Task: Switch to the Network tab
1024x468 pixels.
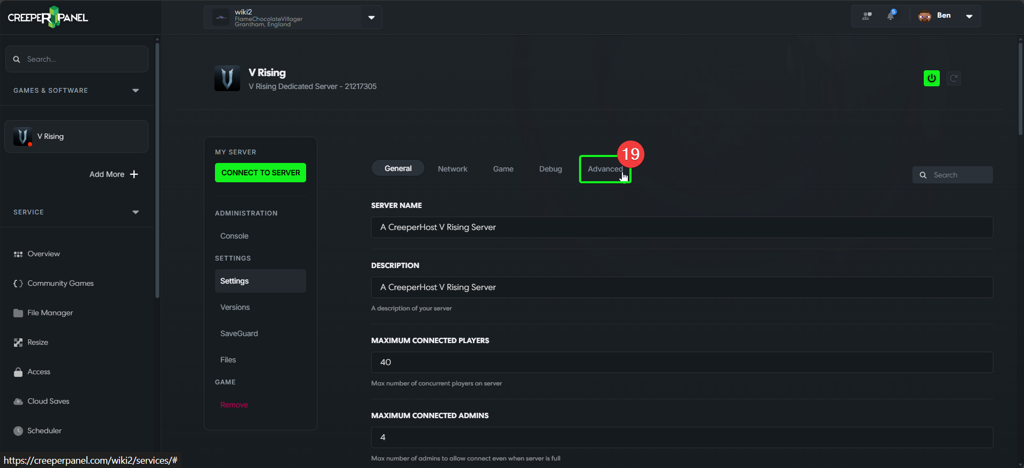Action: coord(452,169)
